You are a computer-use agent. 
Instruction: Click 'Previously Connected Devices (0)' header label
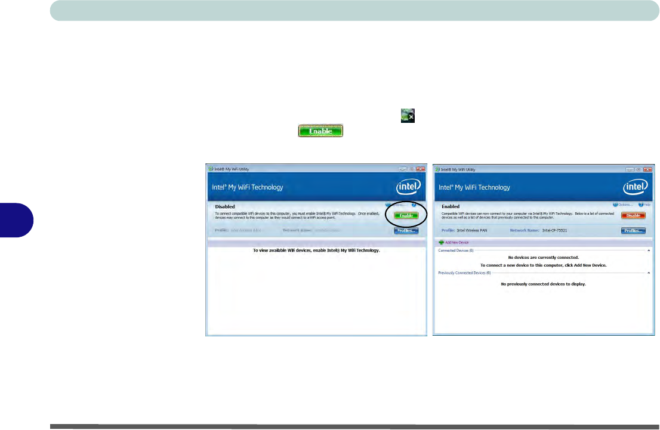coord(464,273)
